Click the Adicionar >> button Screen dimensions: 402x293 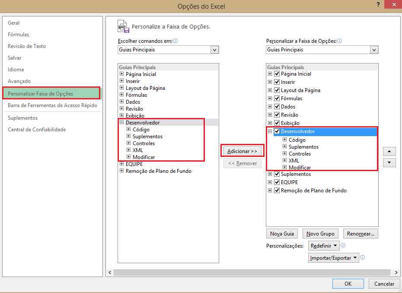[242, 151]
